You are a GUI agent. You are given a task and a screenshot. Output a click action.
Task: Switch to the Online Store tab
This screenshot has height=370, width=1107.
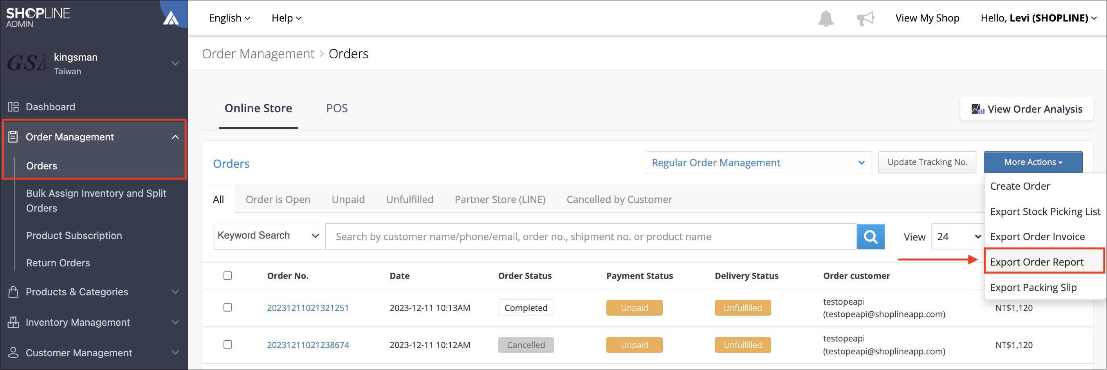click(258, 109)
